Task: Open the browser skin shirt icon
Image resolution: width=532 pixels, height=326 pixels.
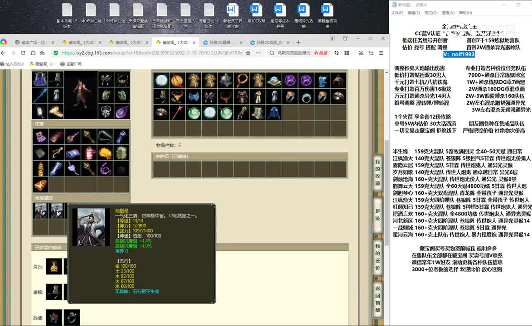Action: (x=345, y=38)
